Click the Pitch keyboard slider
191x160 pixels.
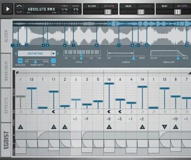(81, 58)
